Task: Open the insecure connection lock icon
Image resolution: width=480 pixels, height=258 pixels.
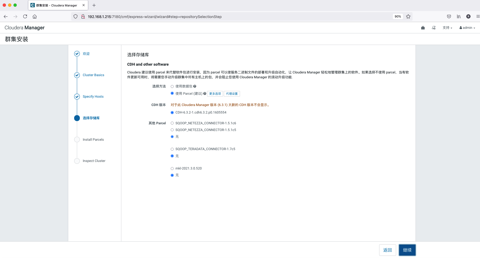Action: (x=83, y=17)
